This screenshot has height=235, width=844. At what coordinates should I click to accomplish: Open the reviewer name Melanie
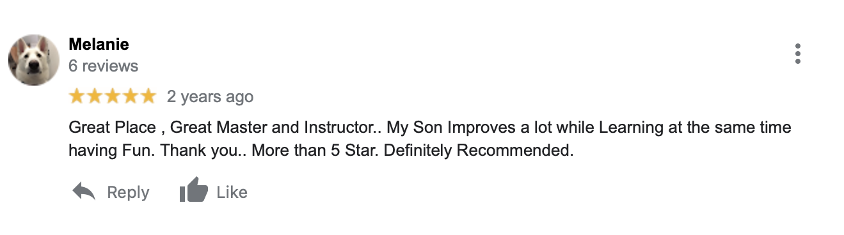coord(99,44)
